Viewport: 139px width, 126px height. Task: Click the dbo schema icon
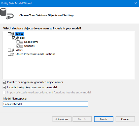[17, 38]
